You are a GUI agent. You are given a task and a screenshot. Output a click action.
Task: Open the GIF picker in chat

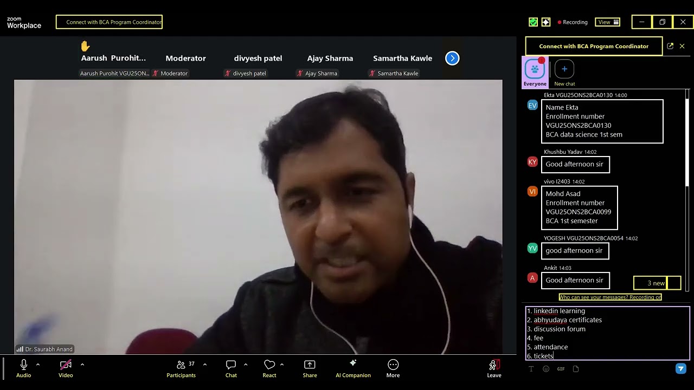[x=561, y=369]
